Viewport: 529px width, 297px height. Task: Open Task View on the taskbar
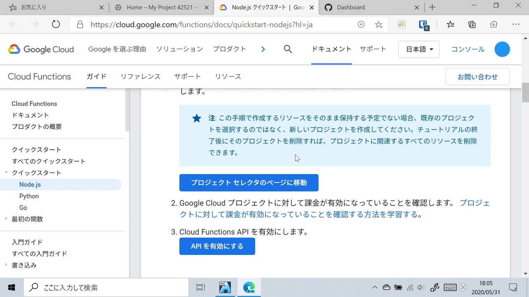[200, 288]
